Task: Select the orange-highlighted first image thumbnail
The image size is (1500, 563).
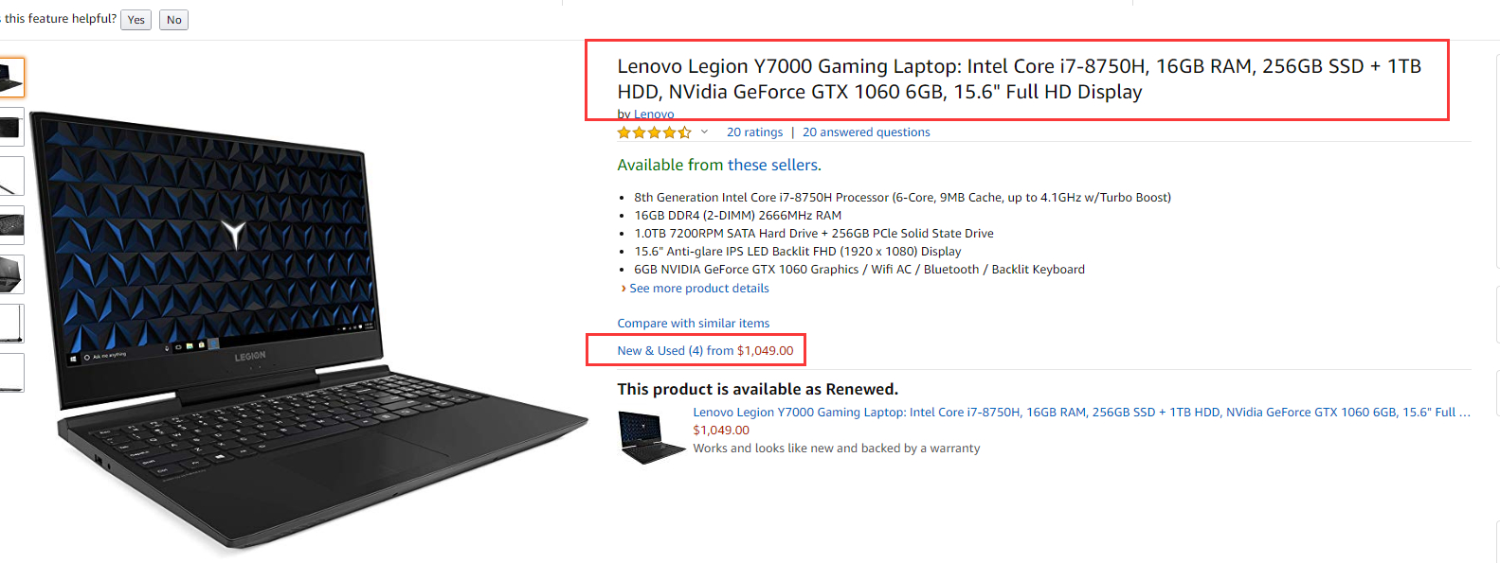Action: click(11, 78)
